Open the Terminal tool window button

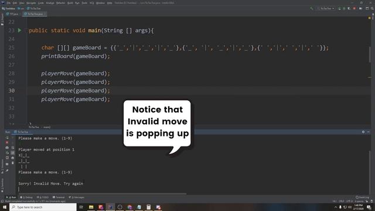(x=59, y=198)
